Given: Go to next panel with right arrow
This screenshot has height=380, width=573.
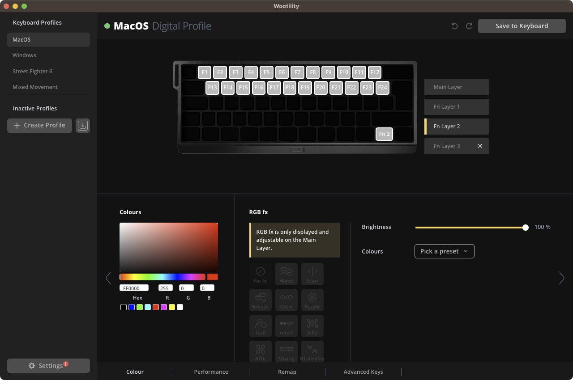Looking at the screenshot, I should tap(562, 278).
